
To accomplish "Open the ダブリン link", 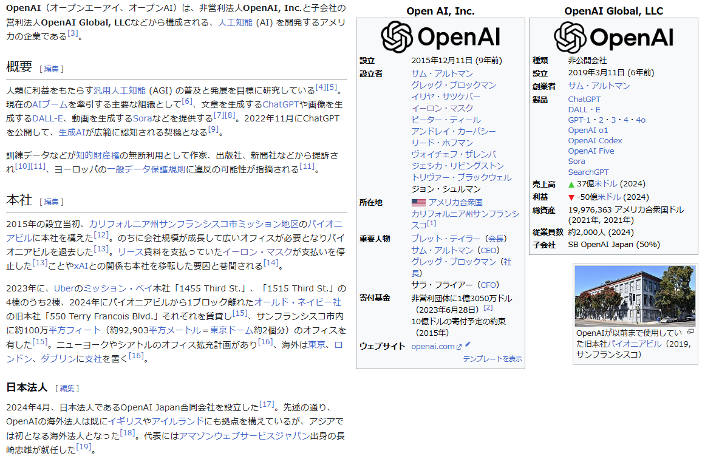I will 58,359.
